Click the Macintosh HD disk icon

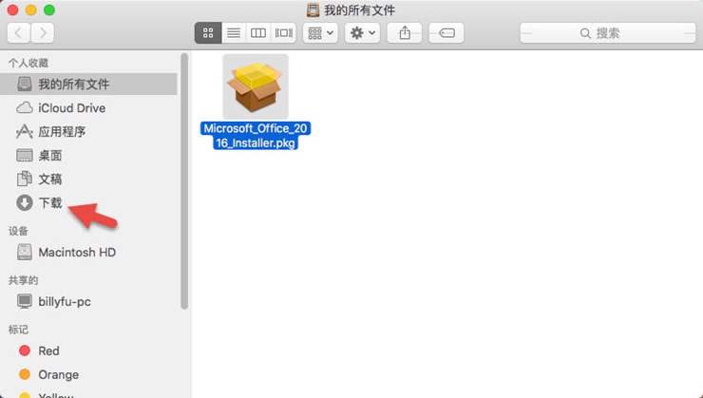point(24,252)
